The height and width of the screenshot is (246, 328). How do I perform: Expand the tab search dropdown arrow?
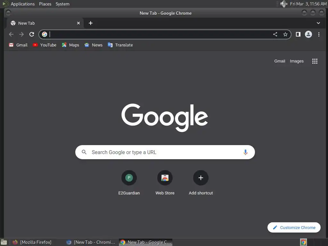point(318,23)
